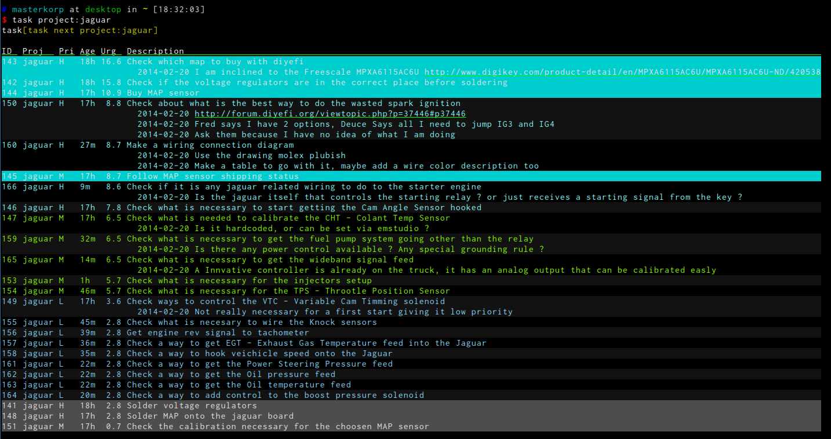Open the forum.diyefi.org viewtopic link
Screen dimensions: 831x439
coord(329,114)
